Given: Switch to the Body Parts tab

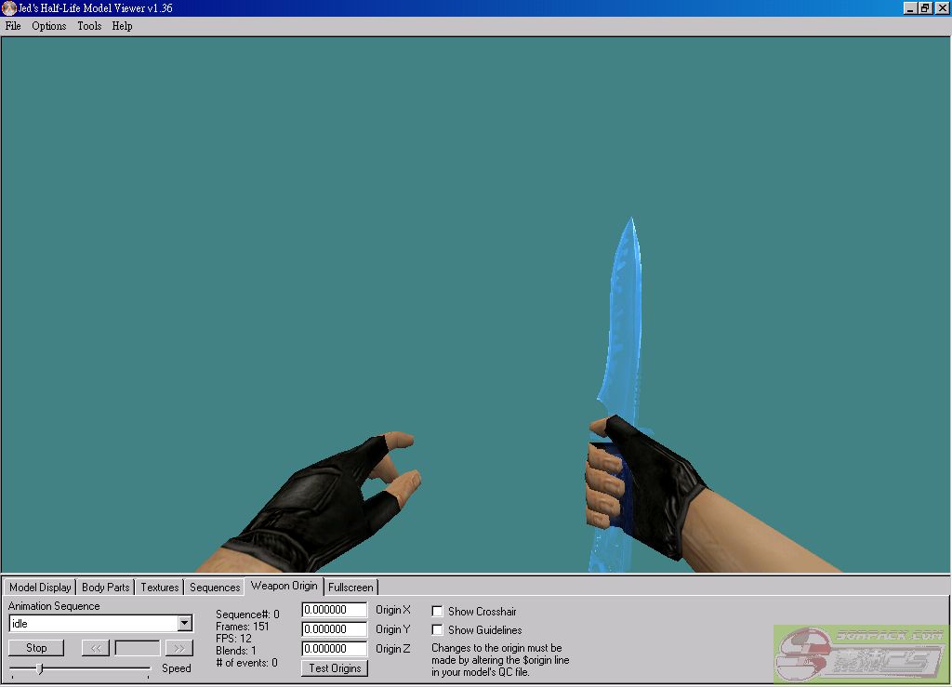Looking at the screenshot, I should 105,588.
